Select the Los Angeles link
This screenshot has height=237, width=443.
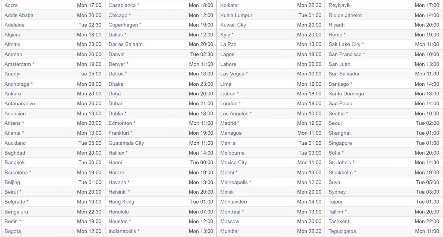(x=234, y=113)
